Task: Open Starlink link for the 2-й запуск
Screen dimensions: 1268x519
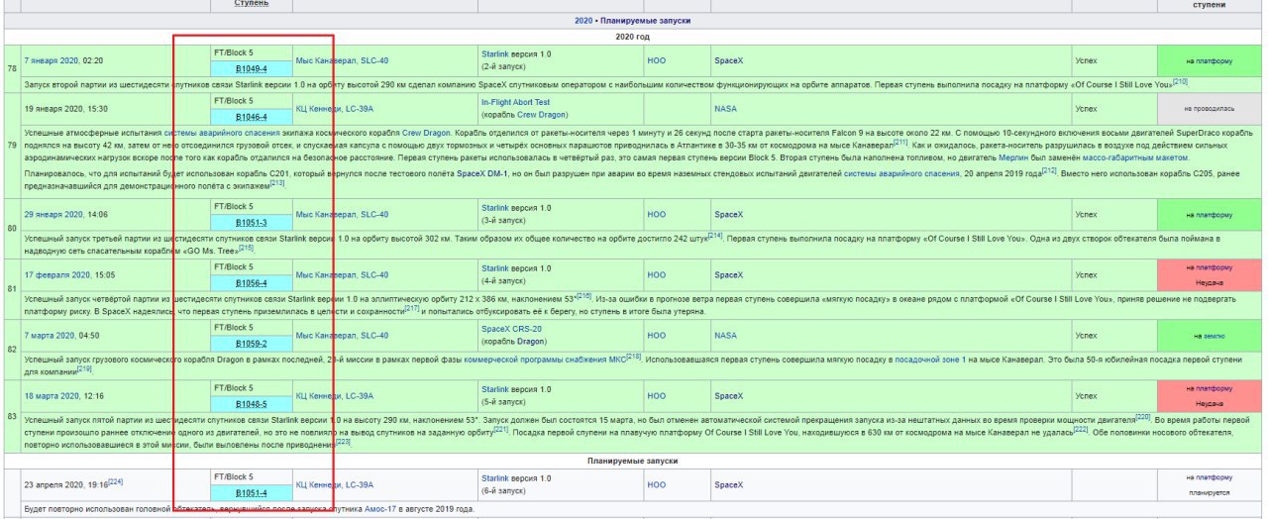Action: (494, 52)
